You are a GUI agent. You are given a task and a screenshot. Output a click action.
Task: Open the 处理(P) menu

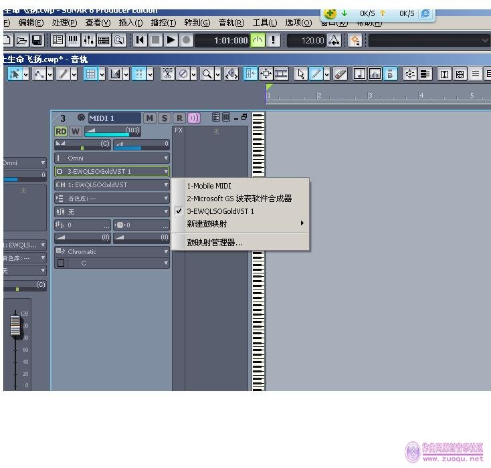click(x=64, y=23)
